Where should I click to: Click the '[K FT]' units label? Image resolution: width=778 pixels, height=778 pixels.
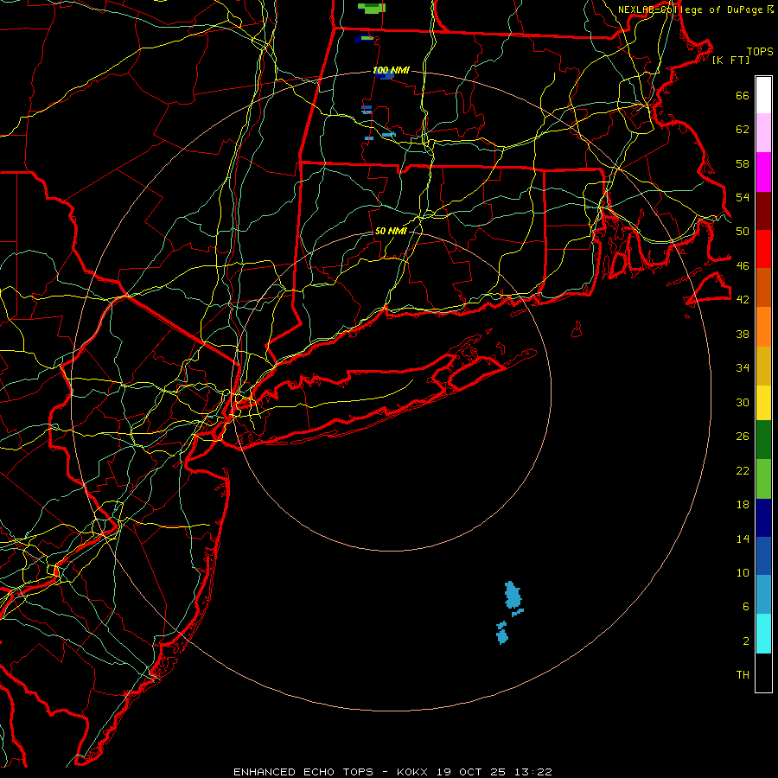click(730, 60)
